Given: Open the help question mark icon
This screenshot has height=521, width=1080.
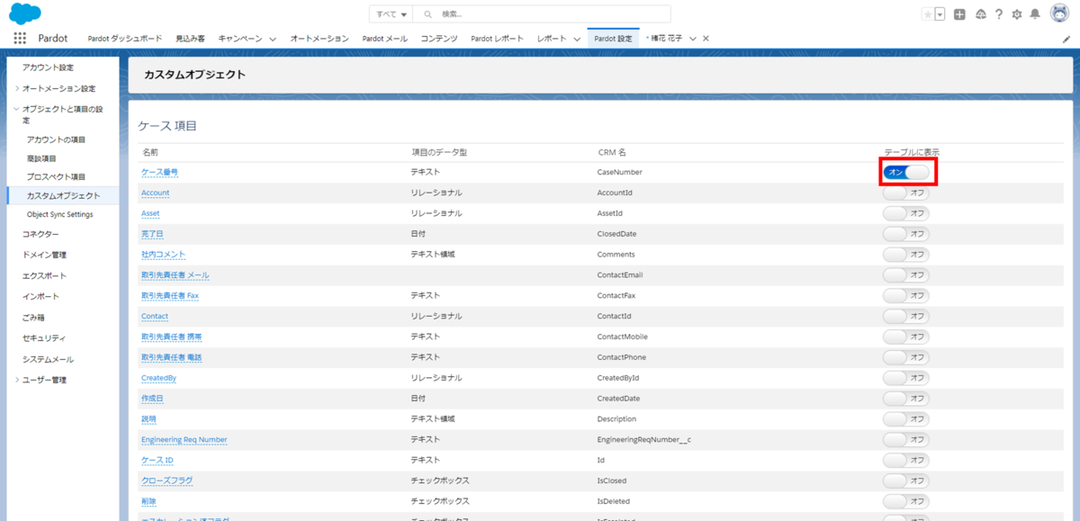Looking at the screenshot, I should [999, 14].
